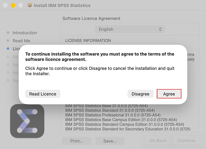The image size is (206, 149).
Task: Click the SPSS sigma logo icon
Action: coord(27,121)
